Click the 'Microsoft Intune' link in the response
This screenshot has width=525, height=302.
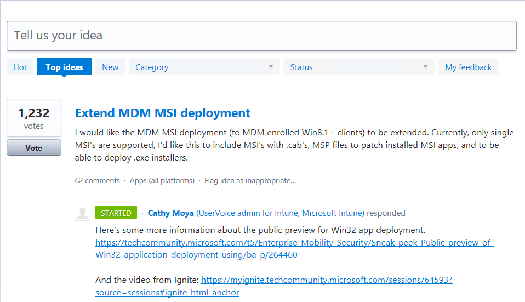click(332, 213)
